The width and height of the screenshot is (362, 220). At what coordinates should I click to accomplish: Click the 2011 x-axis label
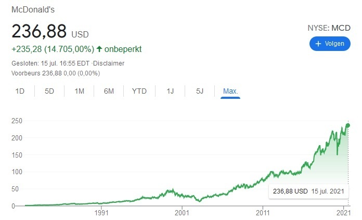point(263,212)
